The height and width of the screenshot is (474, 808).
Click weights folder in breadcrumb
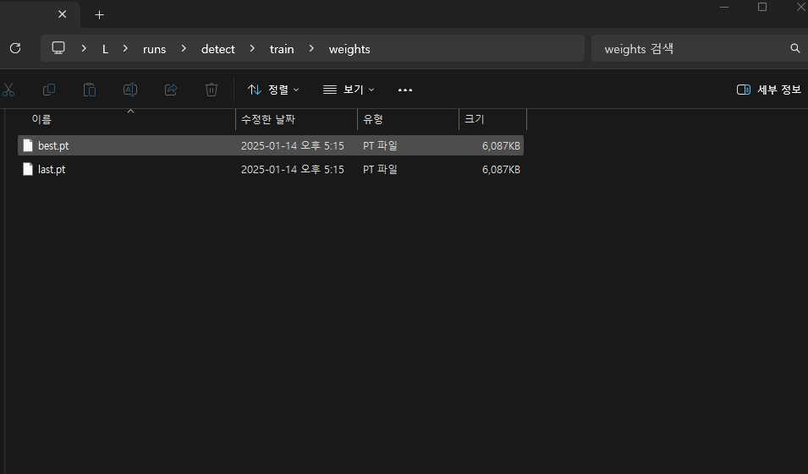pos(349,49)
